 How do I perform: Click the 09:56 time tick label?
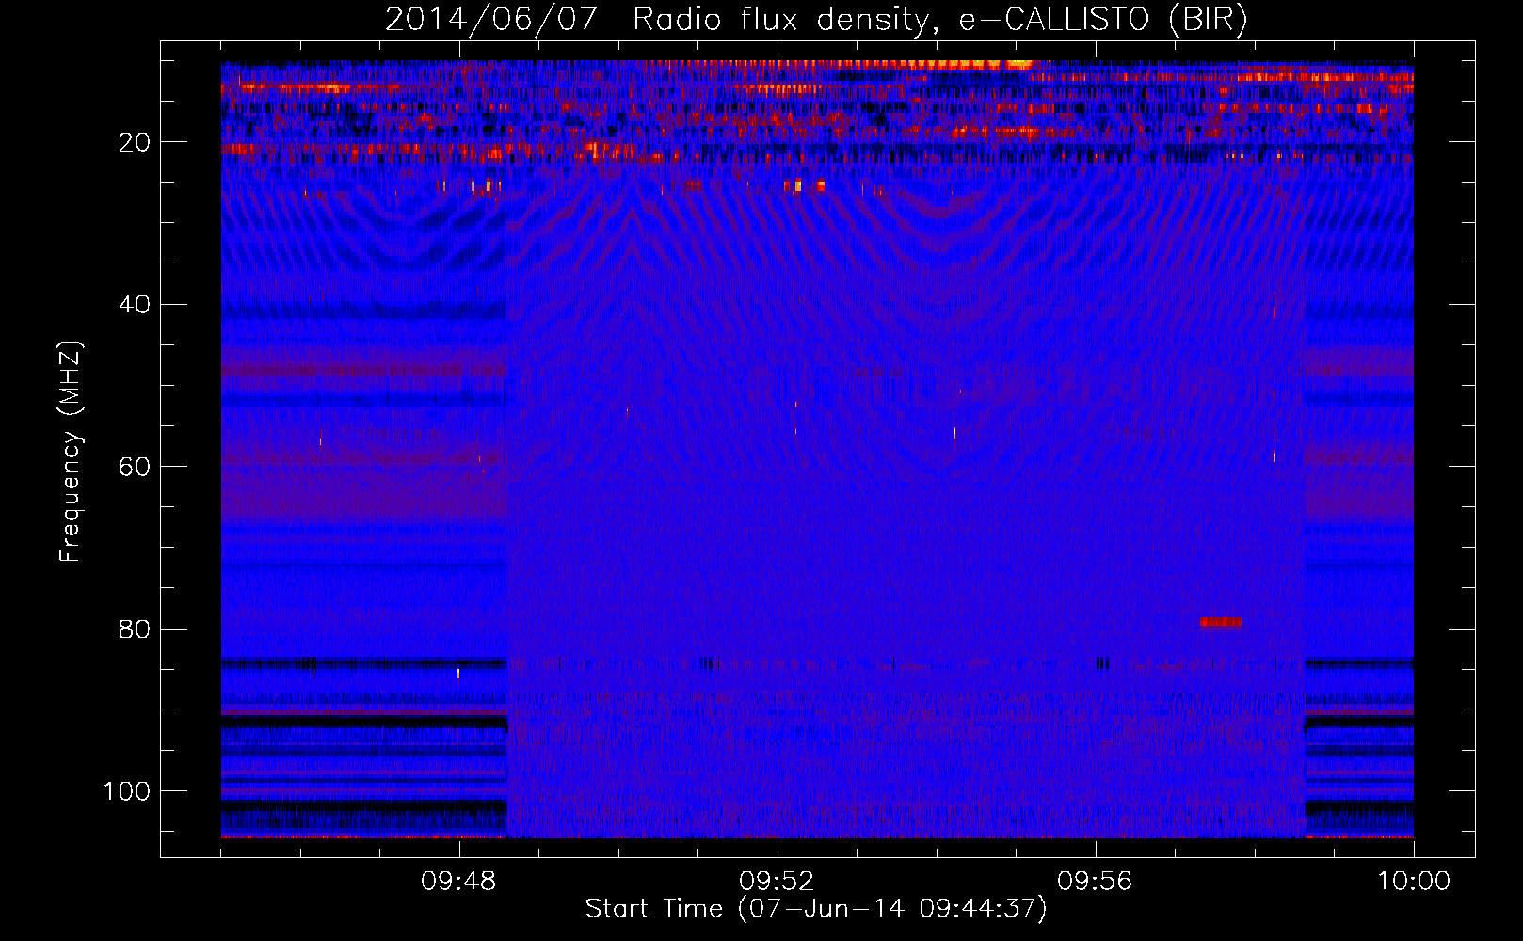click(x=1095, y=882)
